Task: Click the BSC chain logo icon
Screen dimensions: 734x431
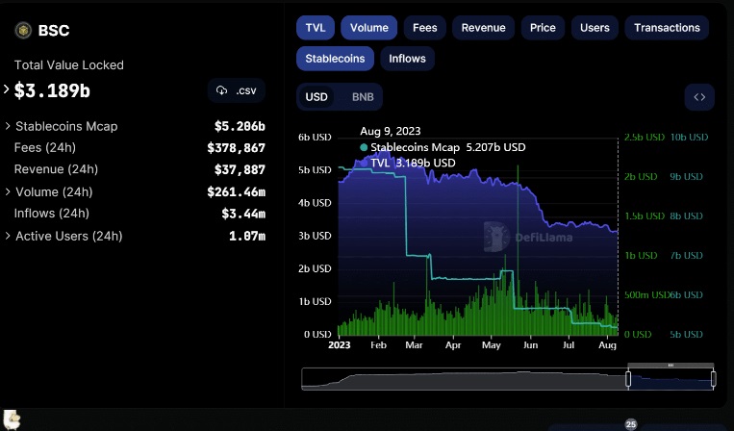Action: 23,31
